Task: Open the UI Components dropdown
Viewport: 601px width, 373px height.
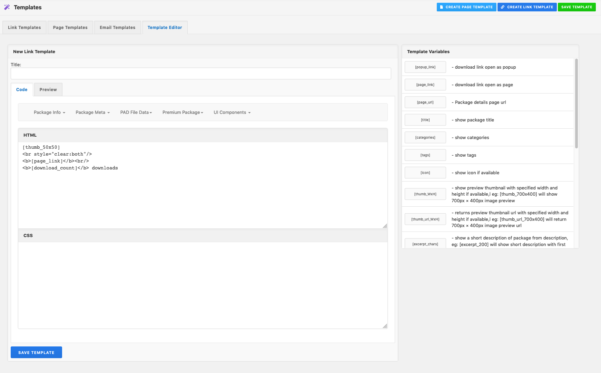Action: [232, 112]
